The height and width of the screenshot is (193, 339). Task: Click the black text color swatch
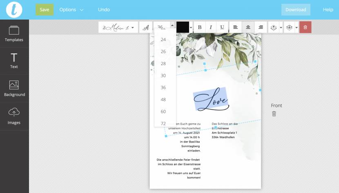click(x=182, y=27)
